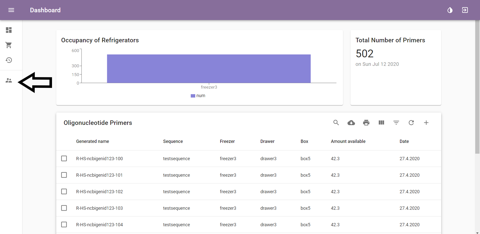Add a new primer with plus icon

426,123
